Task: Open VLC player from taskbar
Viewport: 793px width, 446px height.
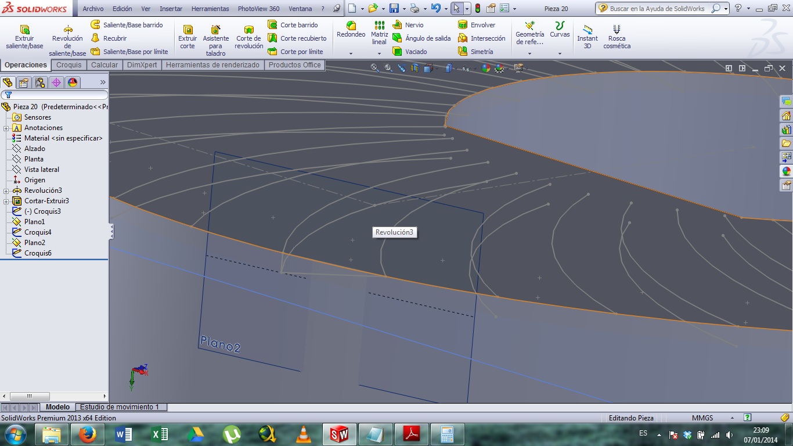Action: [x=303, y=434]
